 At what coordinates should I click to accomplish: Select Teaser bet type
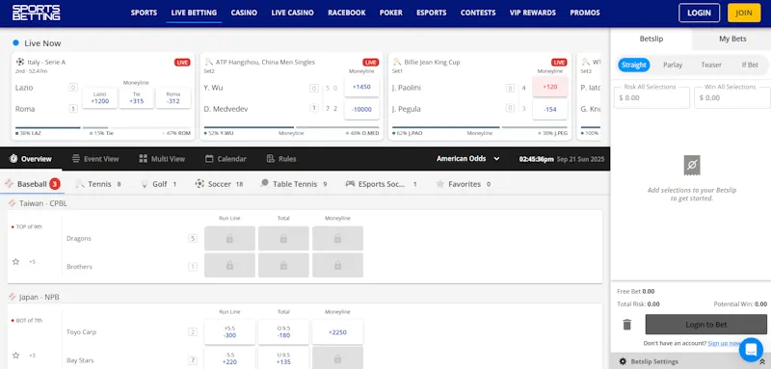[x=711, y=65]
